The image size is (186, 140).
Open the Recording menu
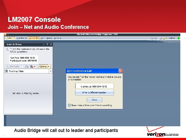(x=58, y=38)
